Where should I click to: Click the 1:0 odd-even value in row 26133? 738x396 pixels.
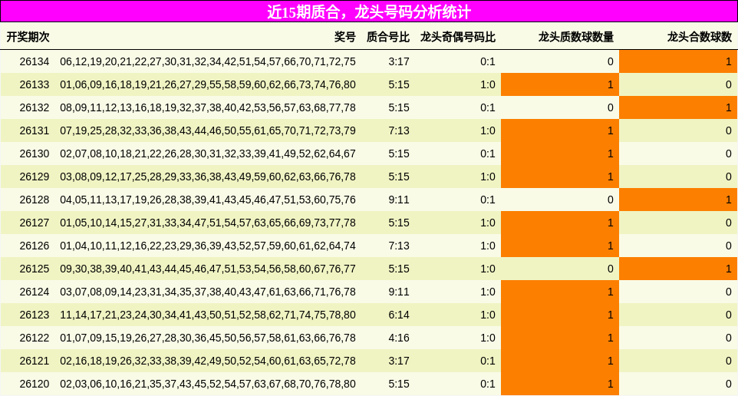(x=488, y=84)
